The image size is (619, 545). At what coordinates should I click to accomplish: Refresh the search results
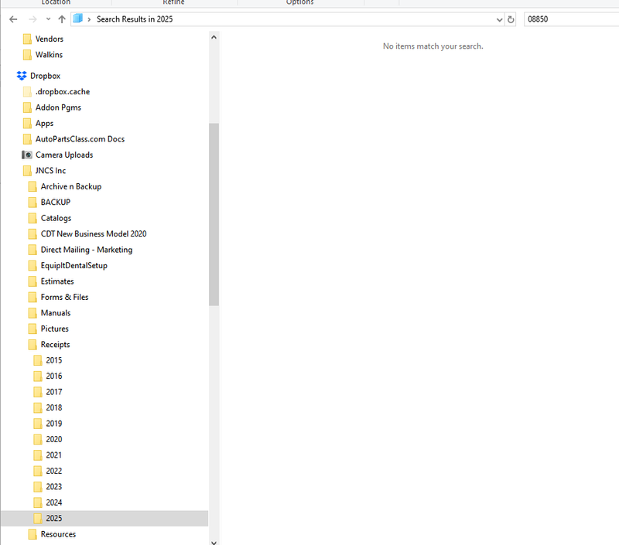511,19
